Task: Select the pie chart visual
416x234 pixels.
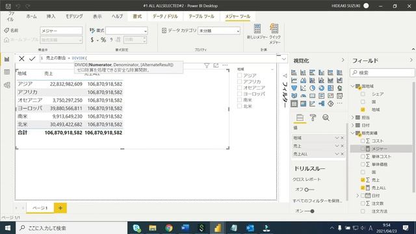Action: tap(312, 88)
